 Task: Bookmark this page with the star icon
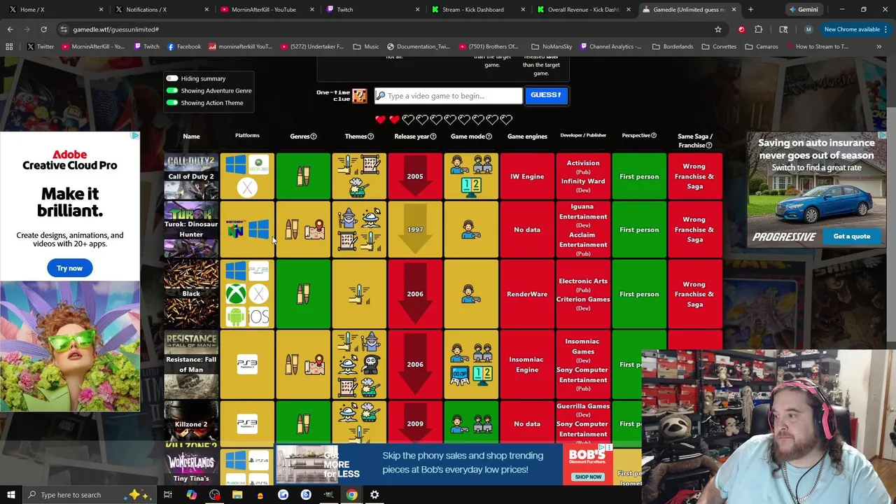pyautogui.click(x=718, y=29)
